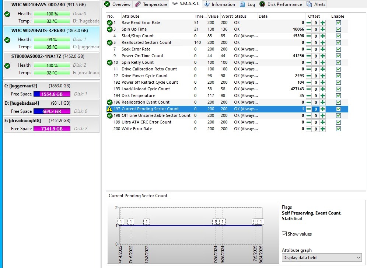Select the D: [hugebadass4] volume
The width and height of the screenshot is (367, 268).
[x=52, y=107]
